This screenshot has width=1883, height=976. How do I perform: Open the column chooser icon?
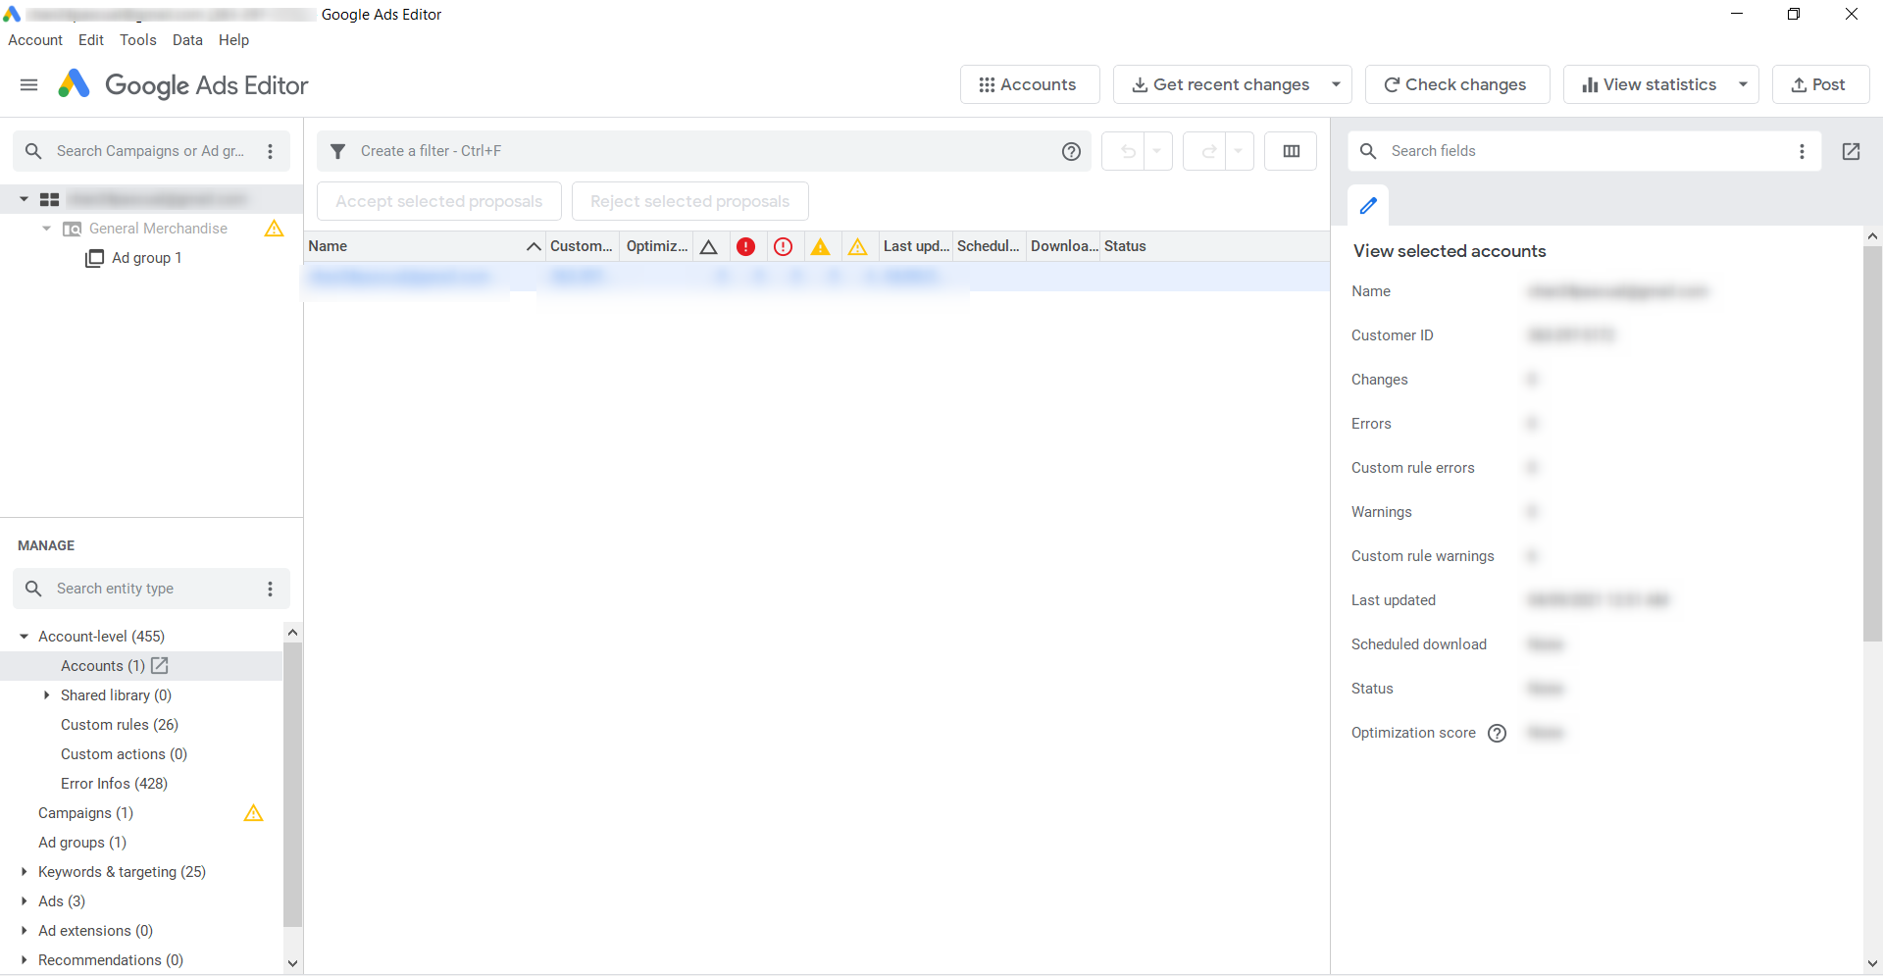coord(1291,151)
